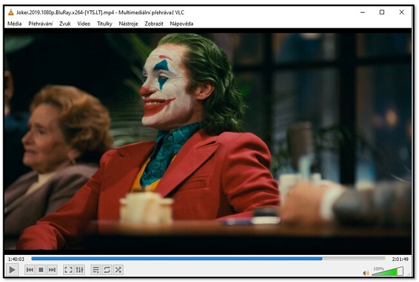419x282 pixels.
Task: Toggle loop repeat mode
Action: (x=107, y=270)
